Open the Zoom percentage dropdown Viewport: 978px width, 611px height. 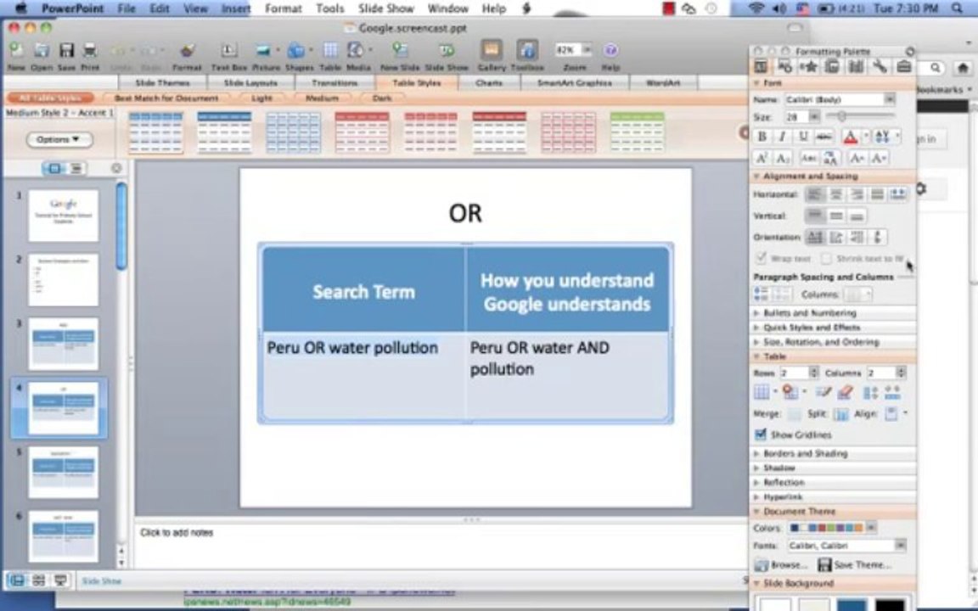point(587,50)
